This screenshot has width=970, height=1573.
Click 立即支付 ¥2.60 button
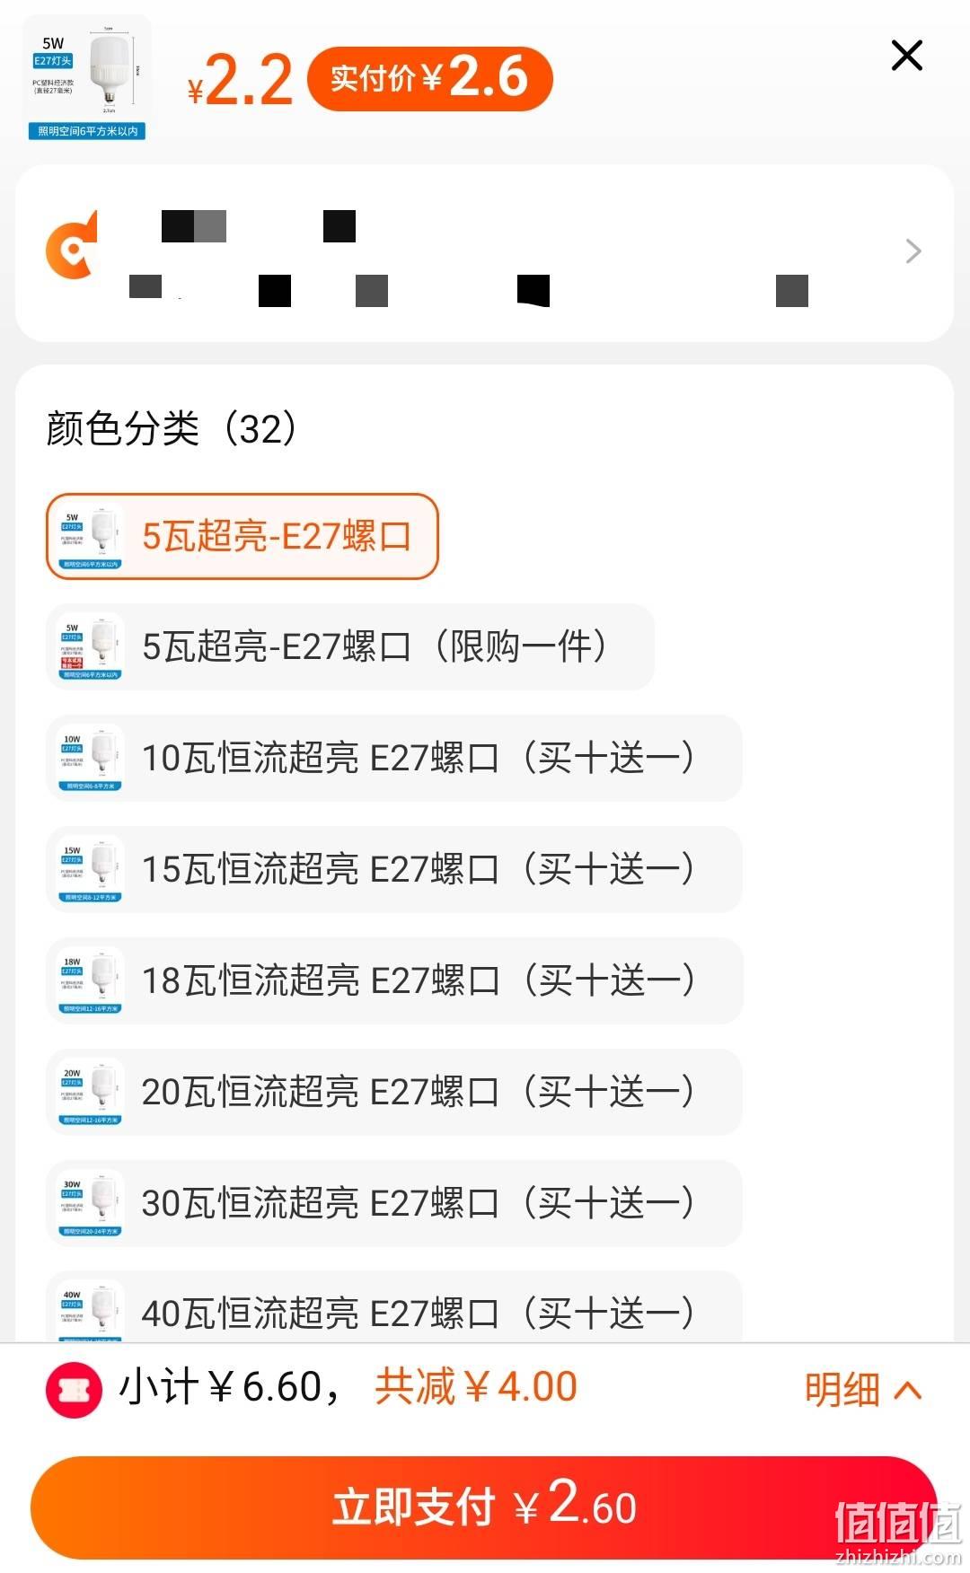(x=485, y=1507)
